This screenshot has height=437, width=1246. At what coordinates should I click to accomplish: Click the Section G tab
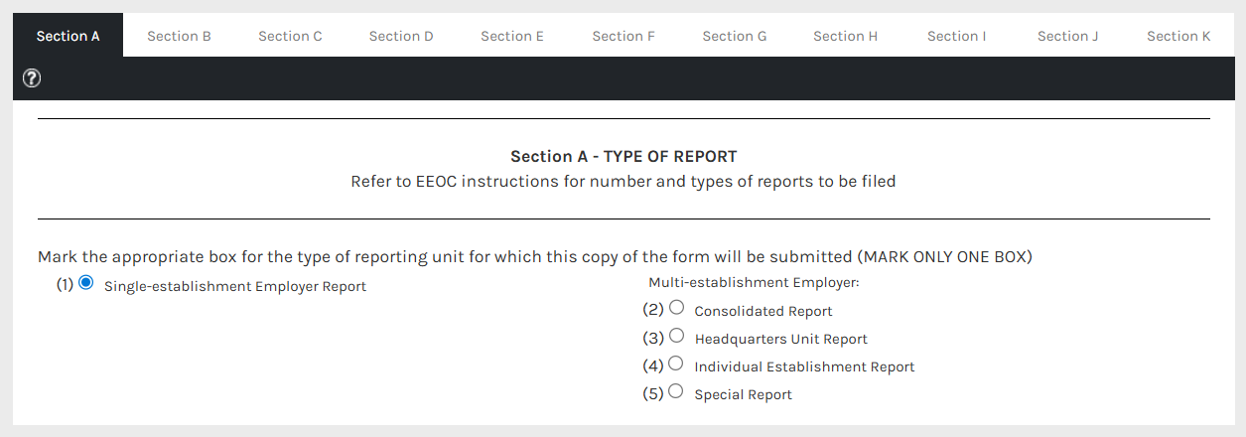735,36
